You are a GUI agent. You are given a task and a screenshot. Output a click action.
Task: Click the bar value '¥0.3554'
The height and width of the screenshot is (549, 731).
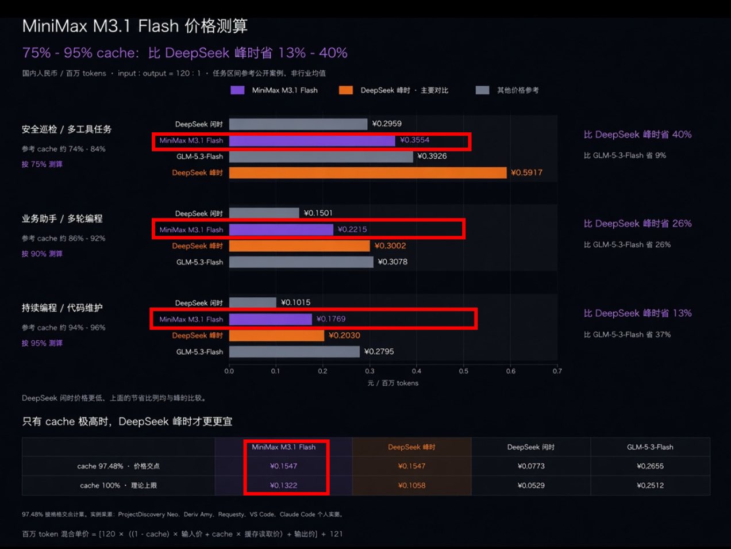coord(415,140)
